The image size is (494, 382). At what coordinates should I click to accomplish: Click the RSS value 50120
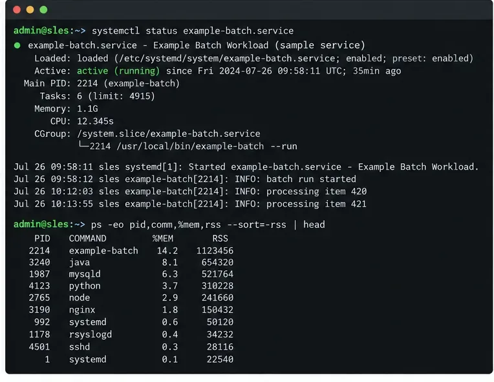(x=220, y=322)
